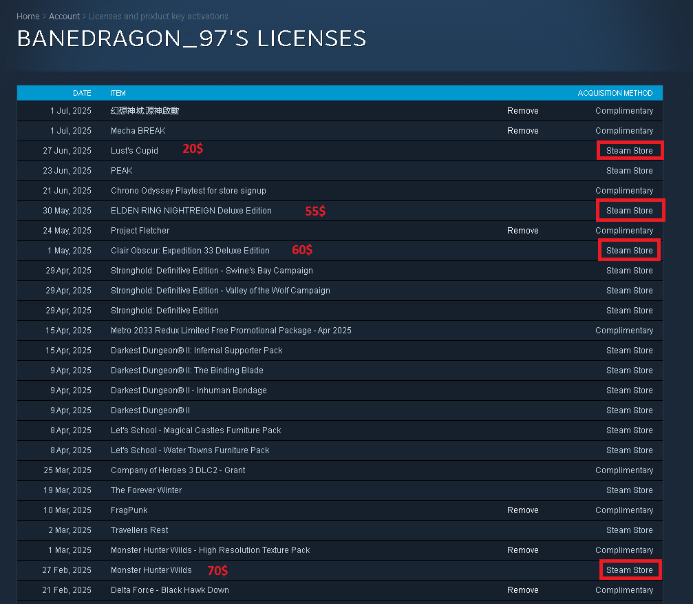
Task: Click Metro 2033 Redux Promotional Package item
Action: pos(231,331)
